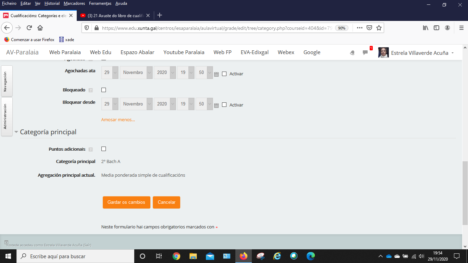Switch to the YouTube Axuste do libro tab

point(115,15)
